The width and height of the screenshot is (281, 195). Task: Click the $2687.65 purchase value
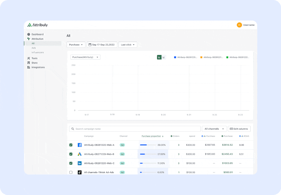click(210, 145)
